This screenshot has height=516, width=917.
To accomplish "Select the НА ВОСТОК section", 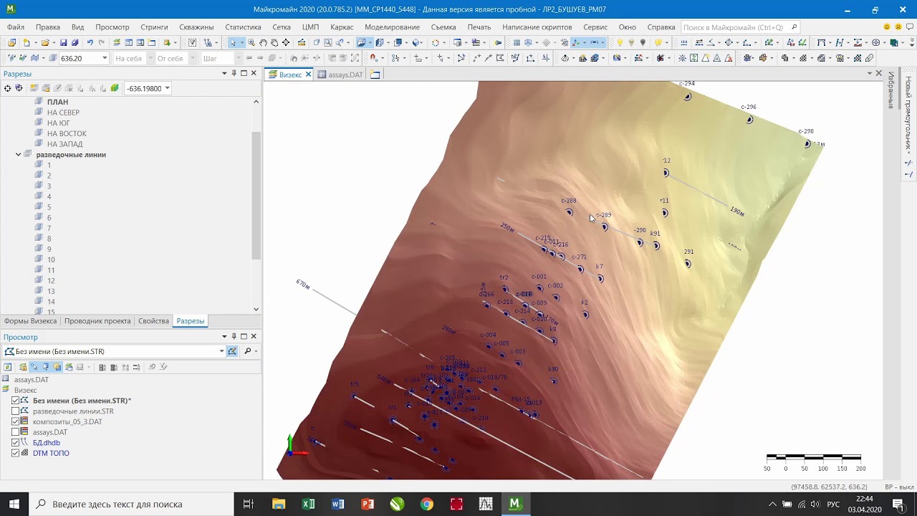I will pyautogui.click(x=67, y=133).
